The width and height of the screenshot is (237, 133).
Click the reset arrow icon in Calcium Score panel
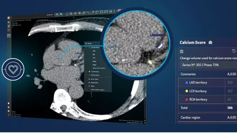click(x=234, y=51)
